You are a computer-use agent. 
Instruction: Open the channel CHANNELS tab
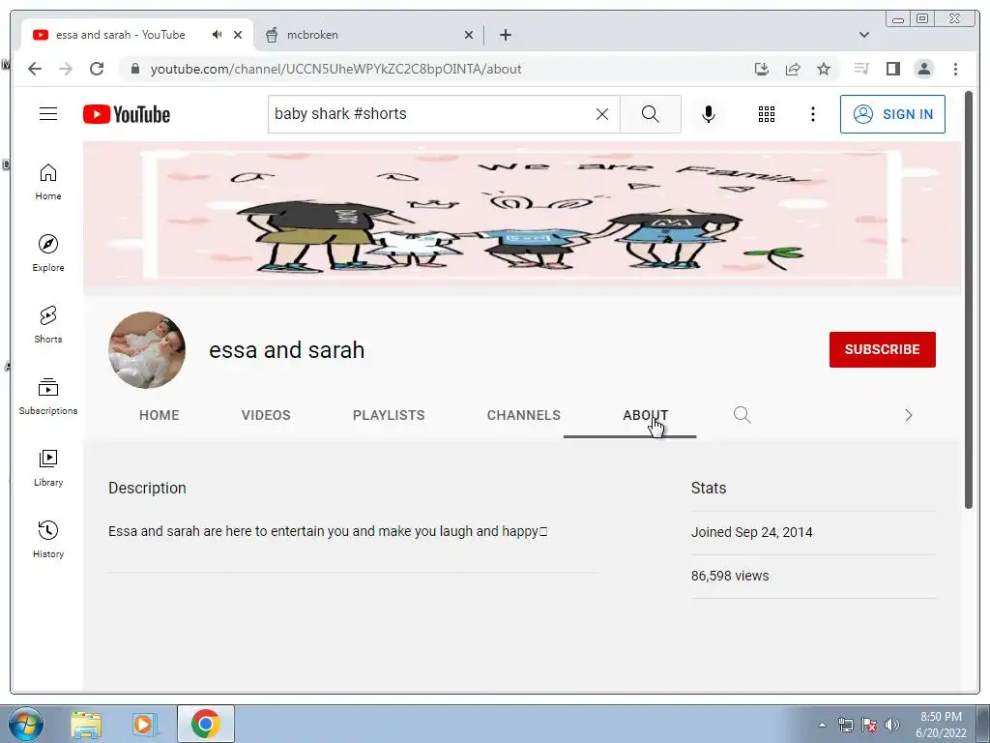523,415
